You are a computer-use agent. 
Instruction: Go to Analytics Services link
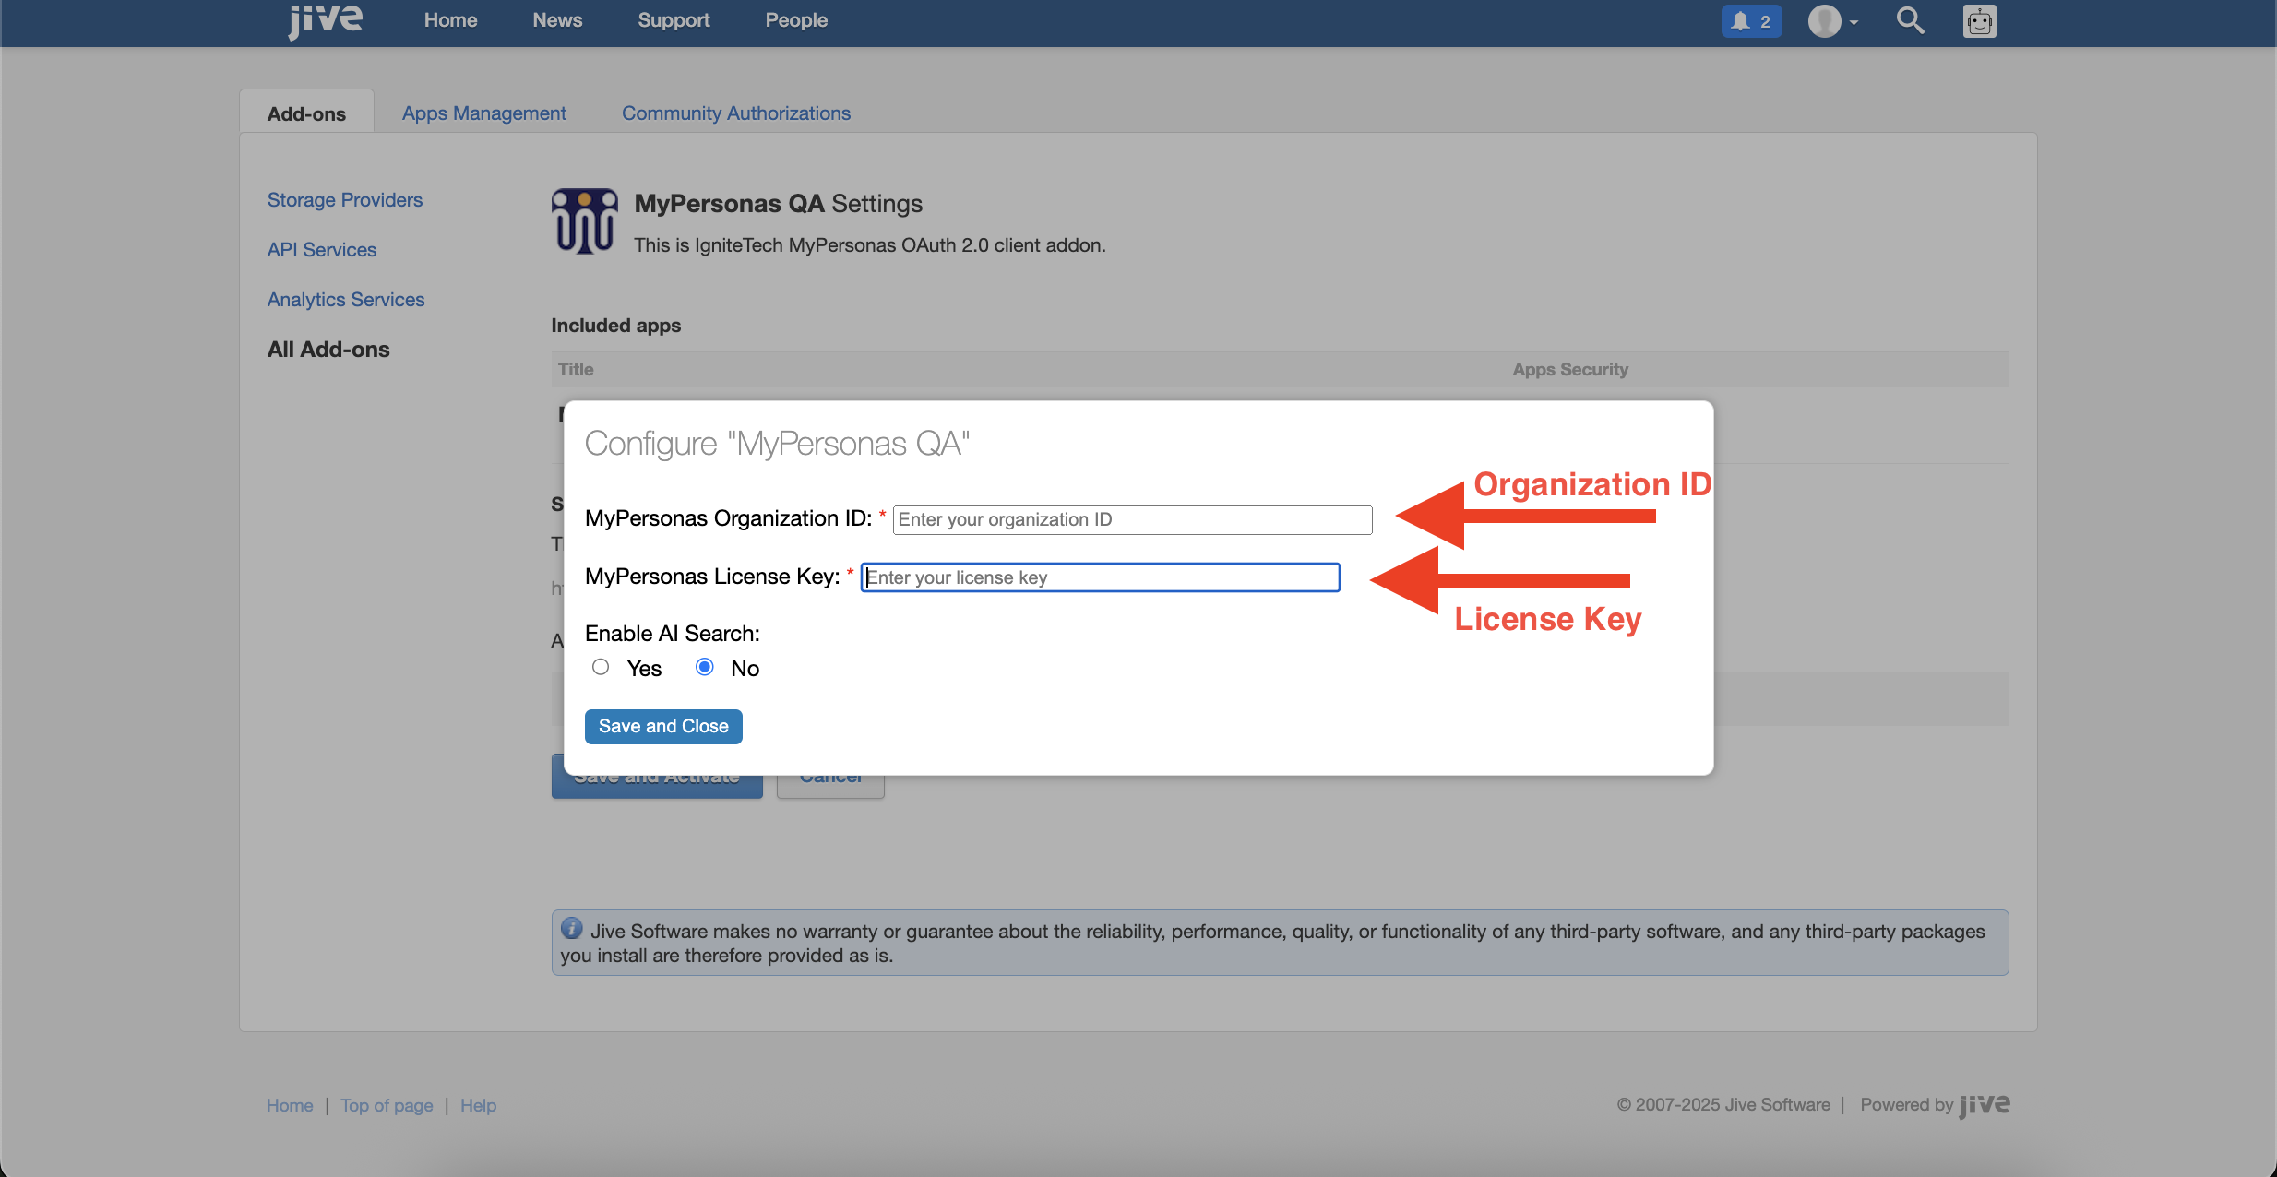click(345, 300)
